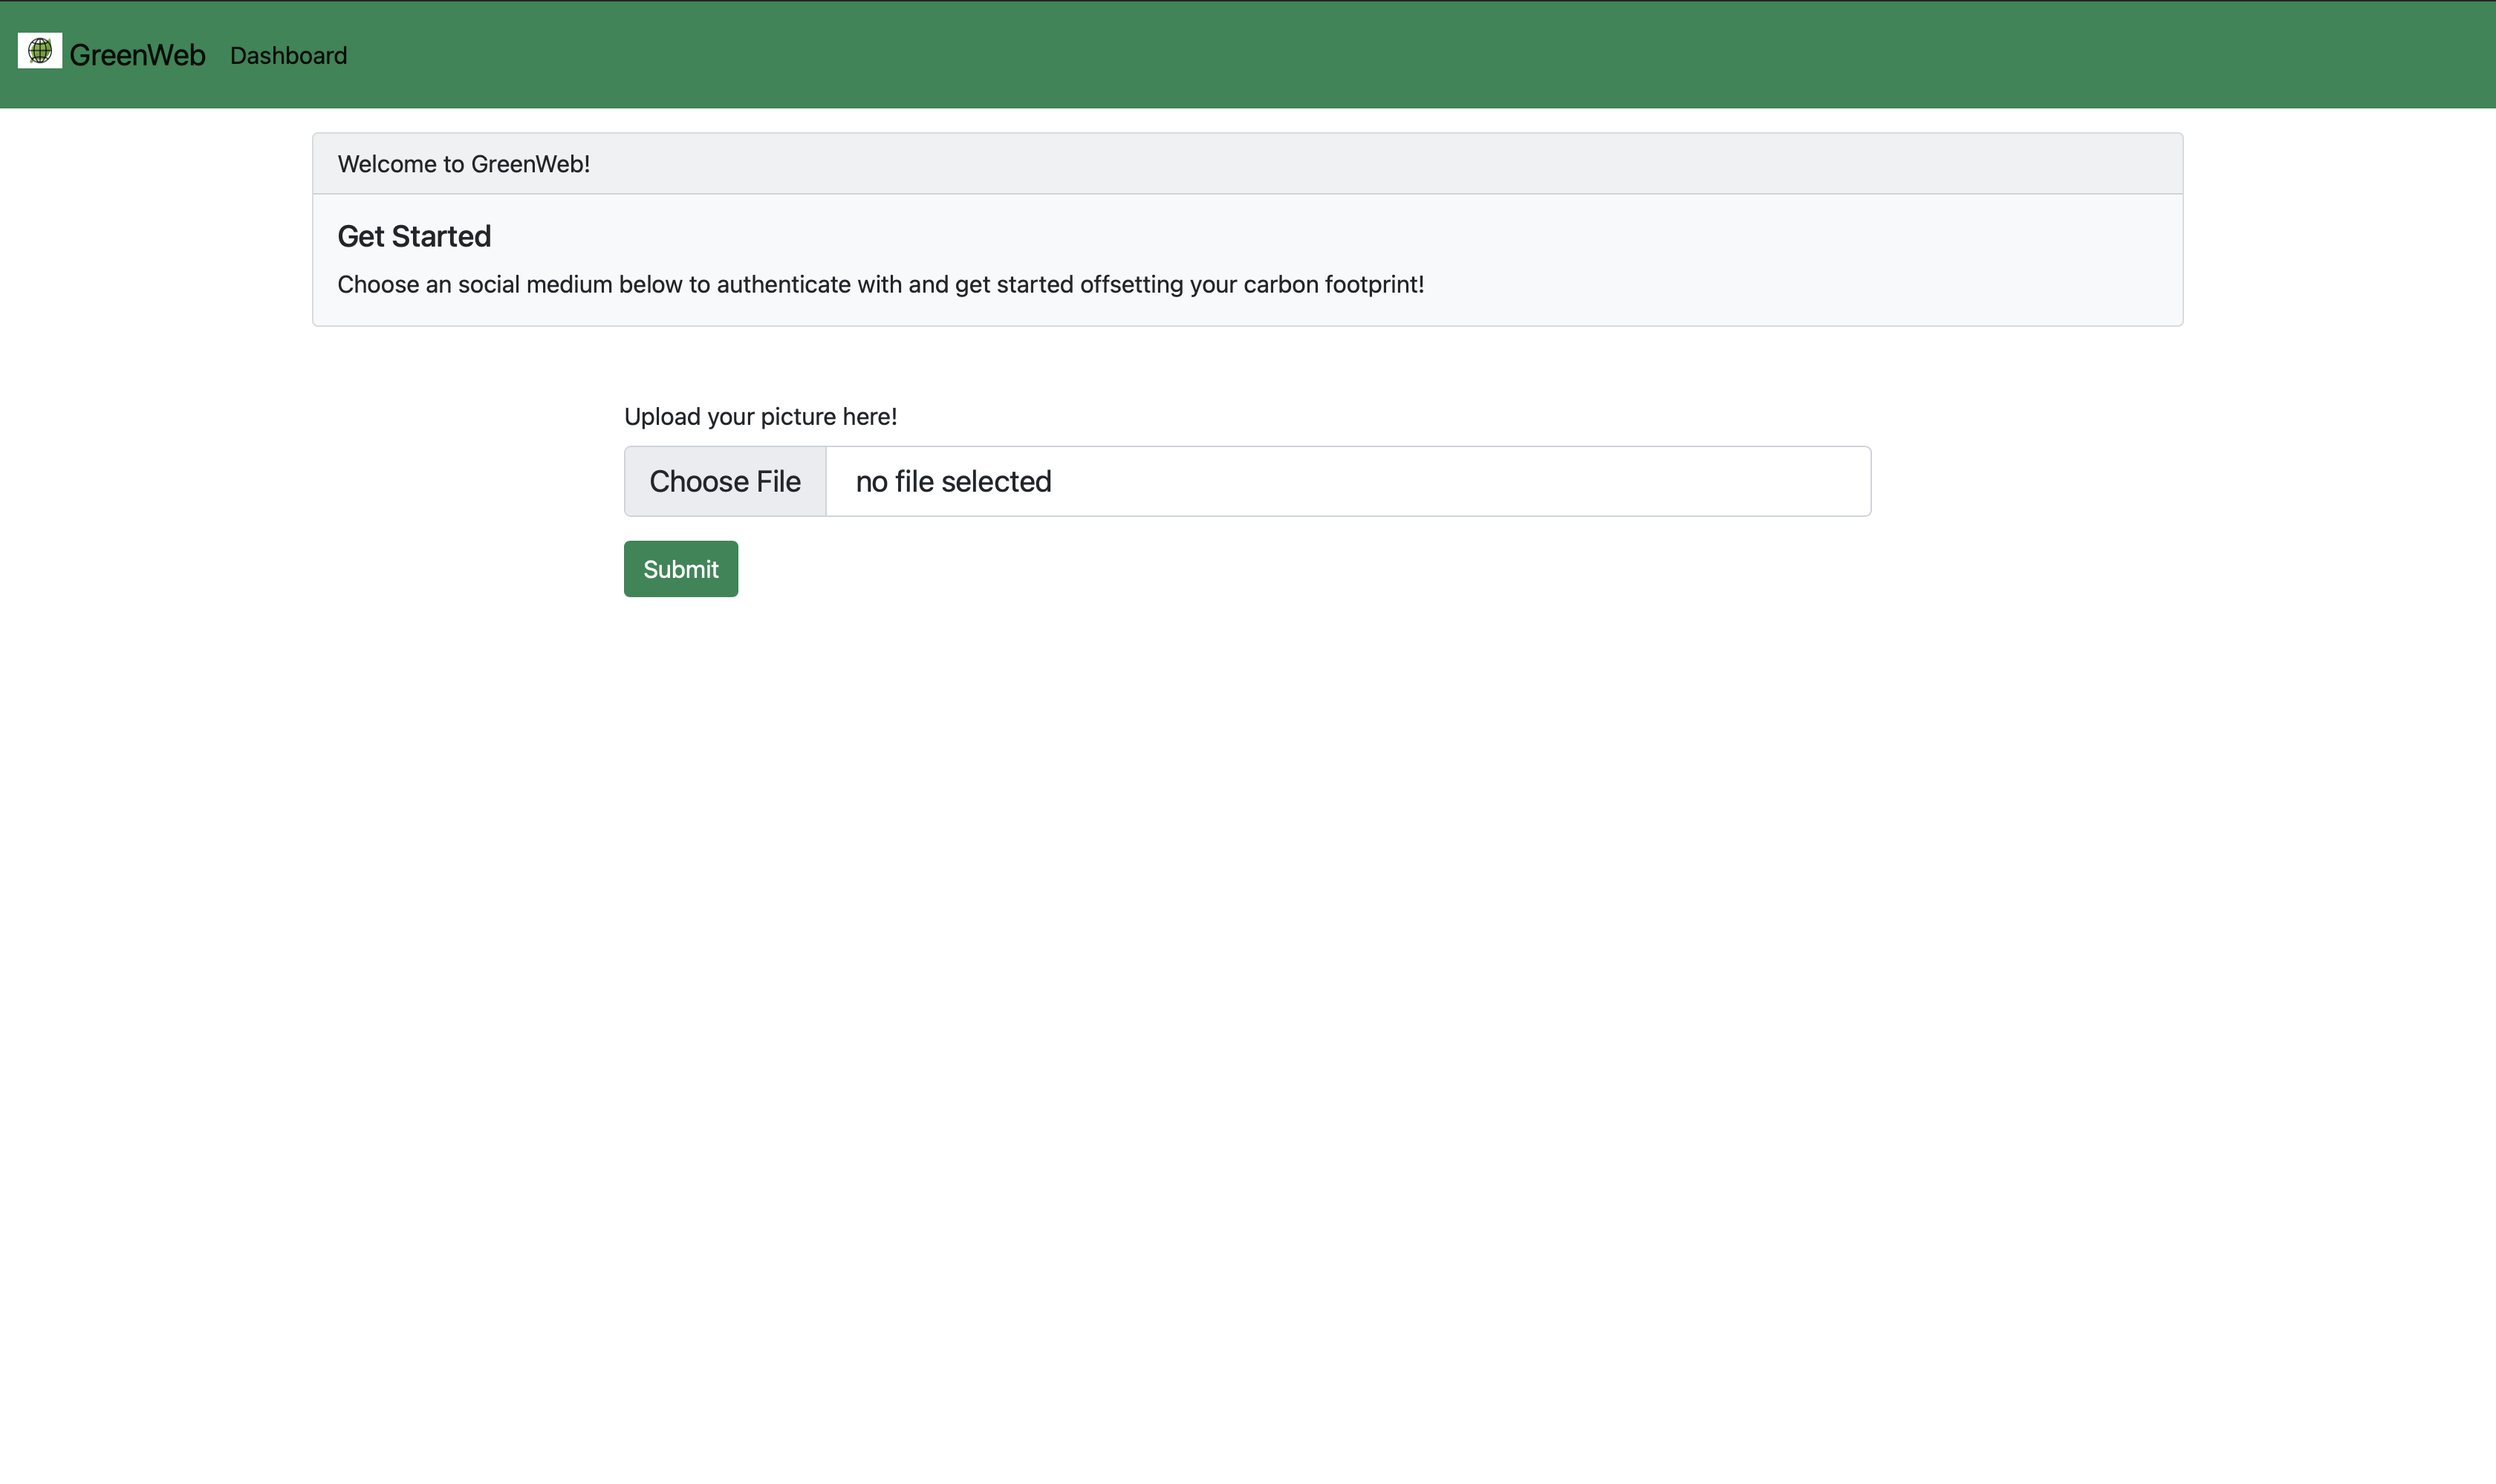
Task: Click the words 'social medium' in description
Action: (534, 285)
